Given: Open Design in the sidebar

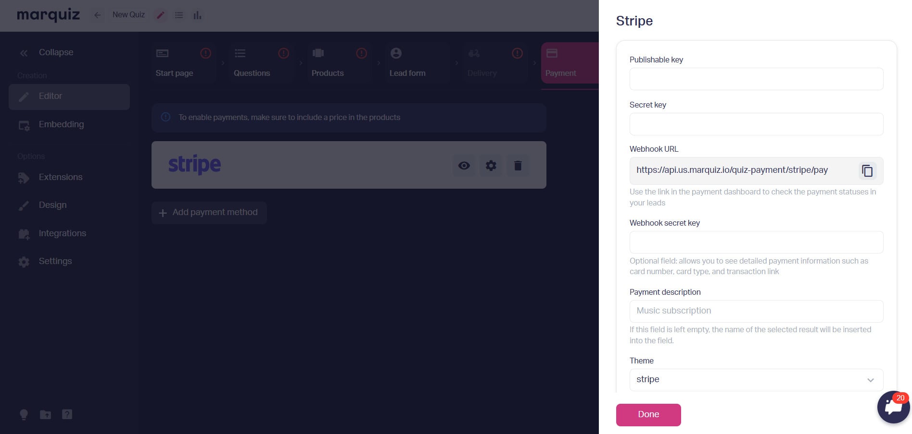Looking at the screenshot, I should coord(69,205).
